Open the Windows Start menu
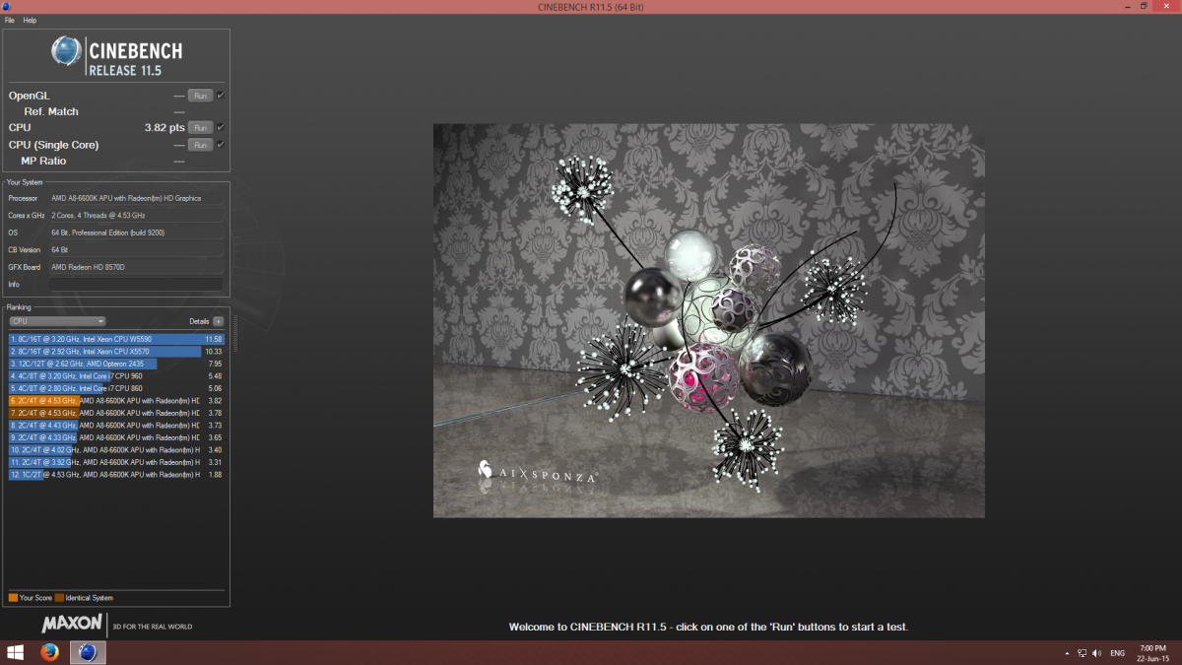Viewport: 1182px width, 665px height. pos(16,652)
